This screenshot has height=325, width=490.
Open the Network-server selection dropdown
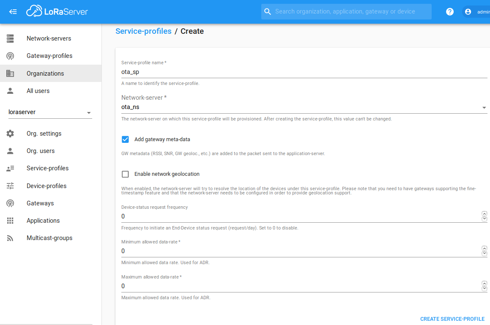point(484,107)
